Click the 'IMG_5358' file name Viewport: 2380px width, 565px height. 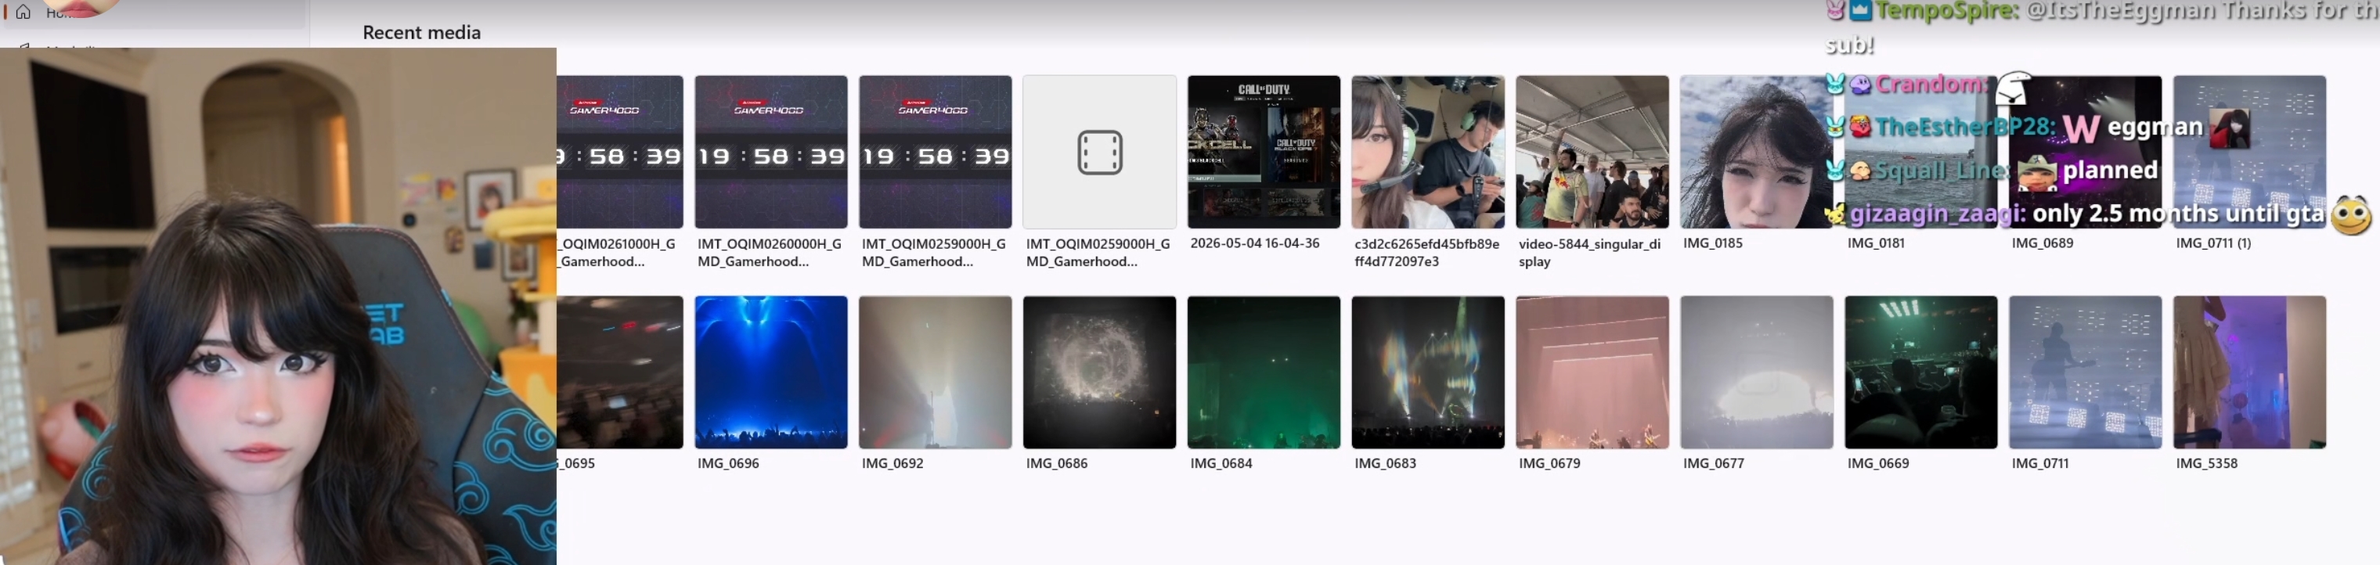click(x=2206, y=463)
